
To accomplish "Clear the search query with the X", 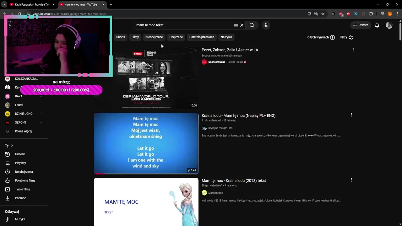I will click(x=242, y=25).
